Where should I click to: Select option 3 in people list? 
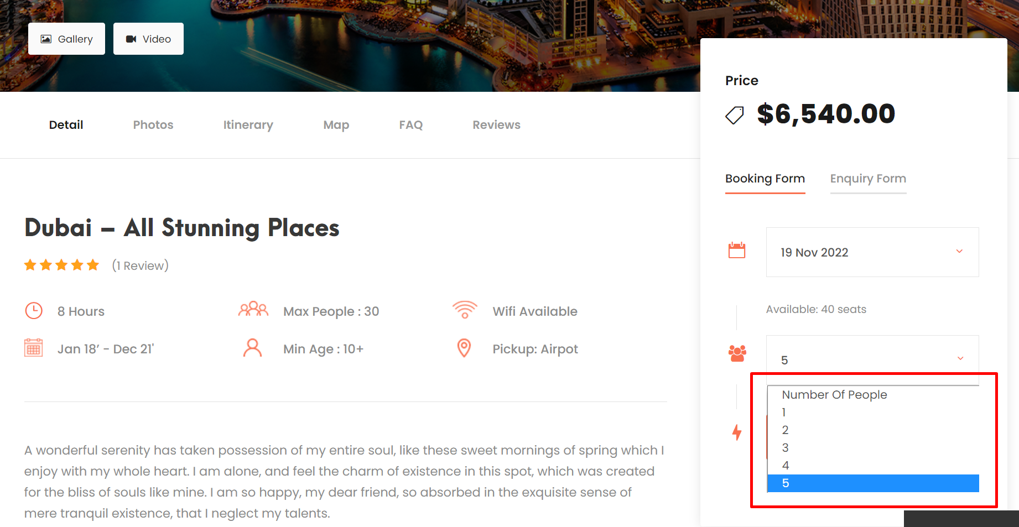tap(873, 448)
